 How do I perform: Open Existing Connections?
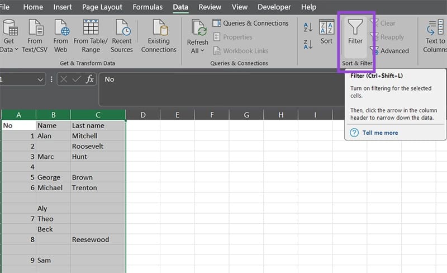coord(159,36)
